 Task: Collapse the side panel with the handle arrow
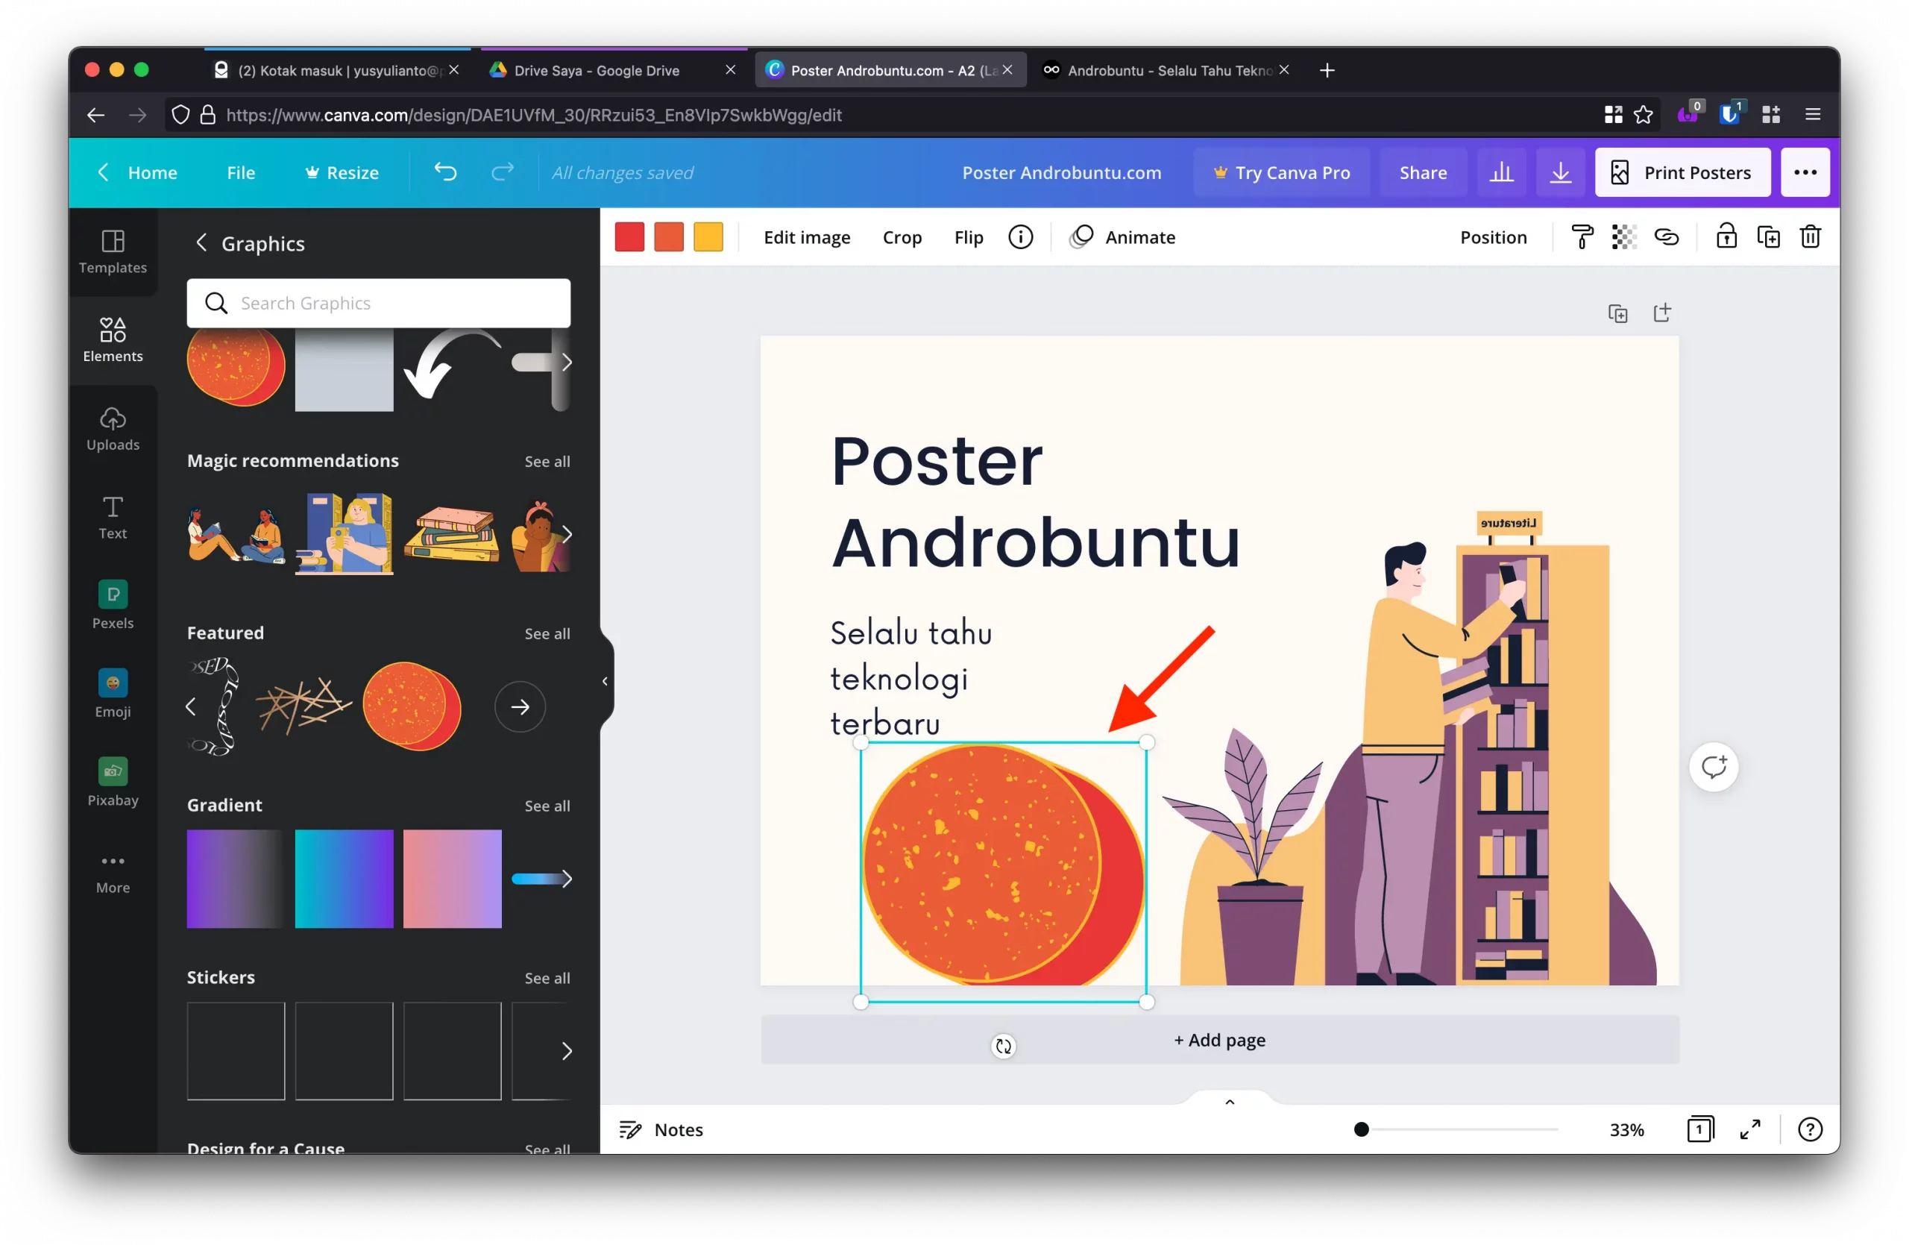point(605,682)
